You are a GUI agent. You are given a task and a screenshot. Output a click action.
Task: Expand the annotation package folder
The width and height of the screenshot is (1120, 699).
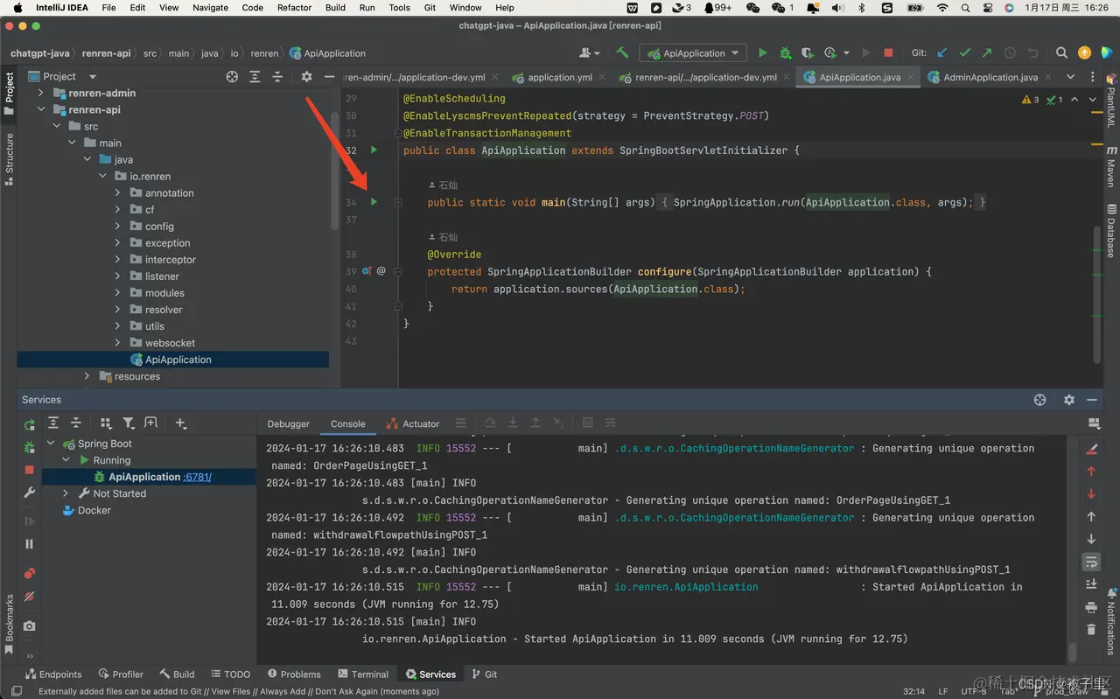point(118,192)
